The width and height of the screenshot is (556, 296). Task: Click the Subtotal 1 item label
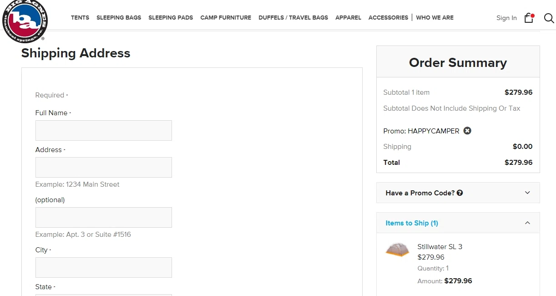[x=406, y=92]
